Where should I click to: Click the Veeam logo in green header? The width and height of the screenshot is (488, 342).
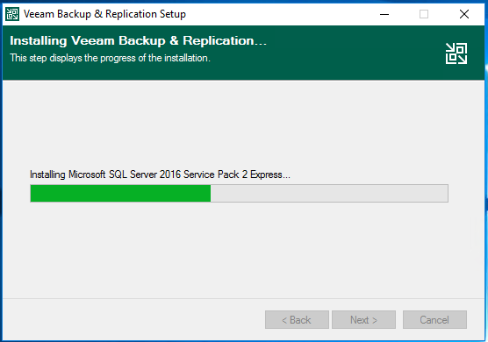(456, 53)
